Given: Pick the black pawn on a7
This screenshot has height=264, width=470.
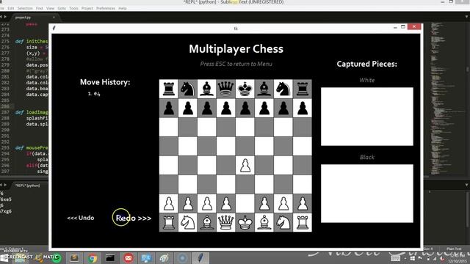Looking at the screenshot, I should click(x=168, y=108).
